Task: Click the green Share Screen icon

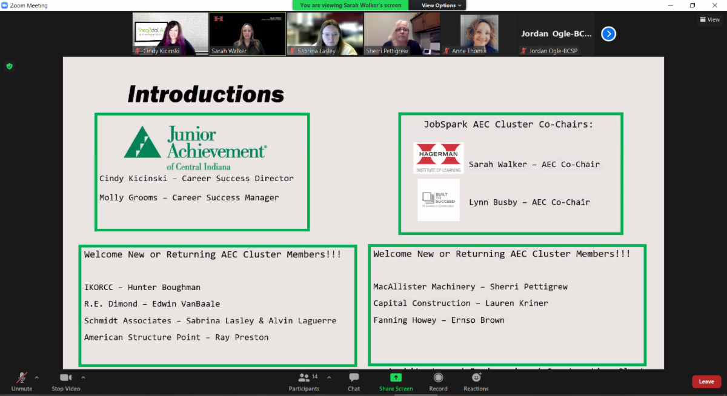Action: (396, 377)
